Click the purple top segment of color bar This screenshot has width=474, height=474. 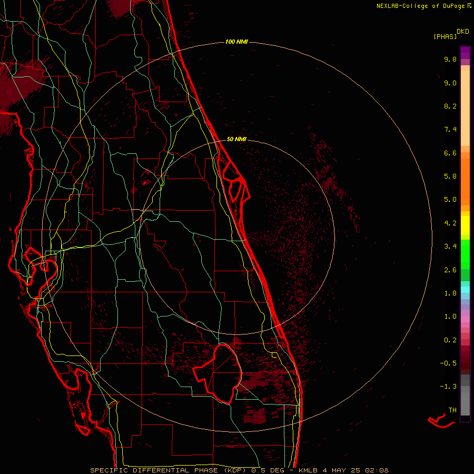(x=465, y=53)
